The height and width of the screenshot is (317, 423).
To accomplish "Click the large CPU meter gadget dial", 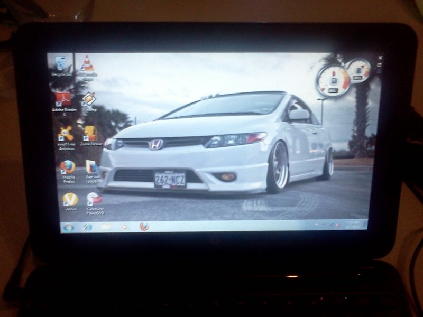I will pos(333,81).
